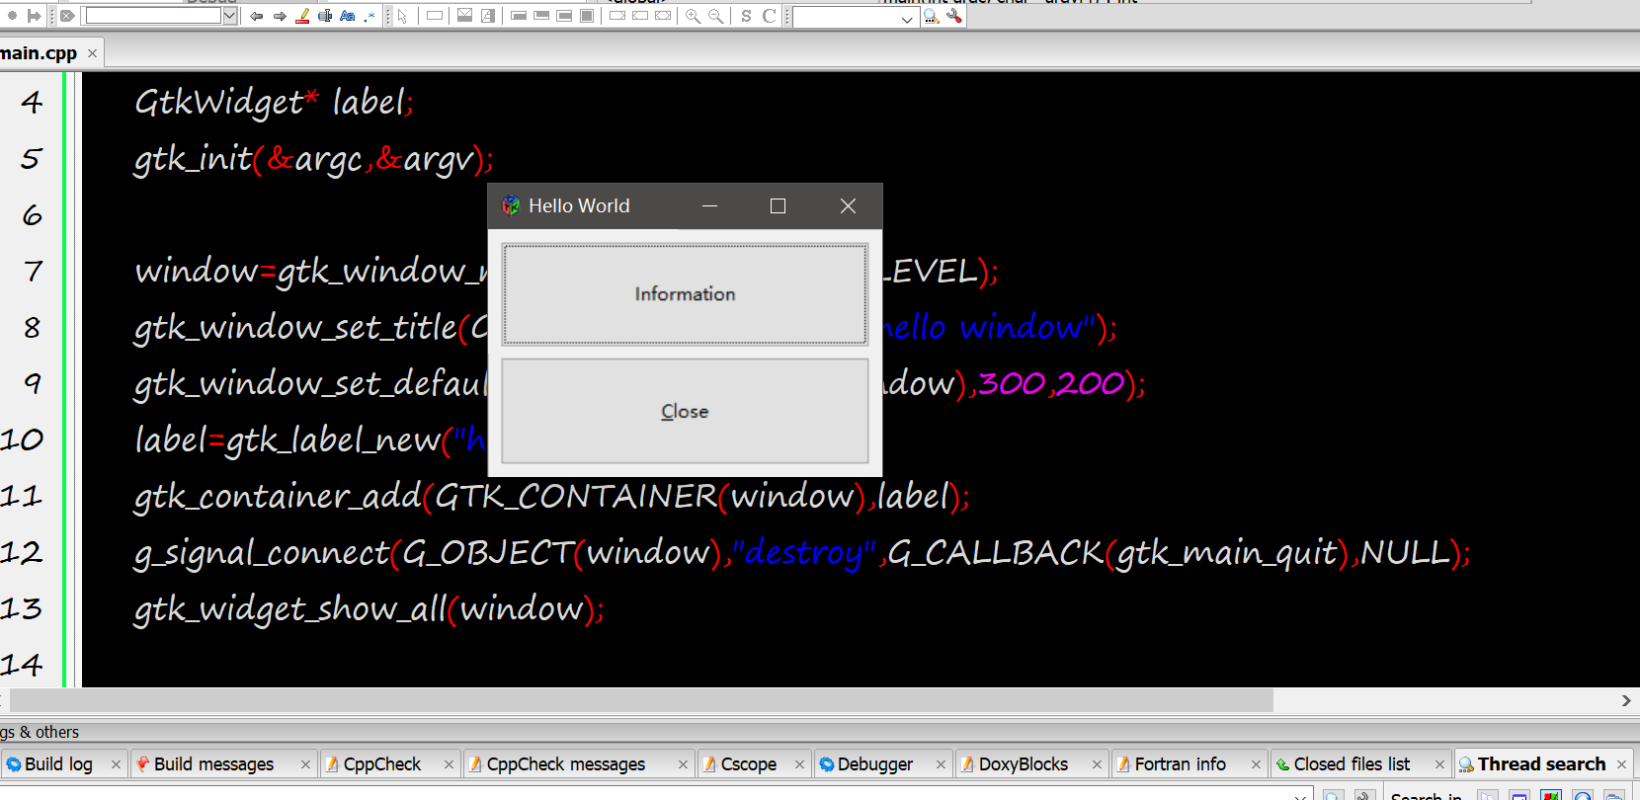Switch to the Debugger tab
1640x800 pixels.
click(x=874, y=764)
